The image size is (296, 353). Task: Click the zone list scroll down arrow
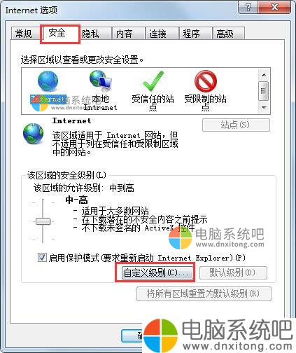pos(264,108)
